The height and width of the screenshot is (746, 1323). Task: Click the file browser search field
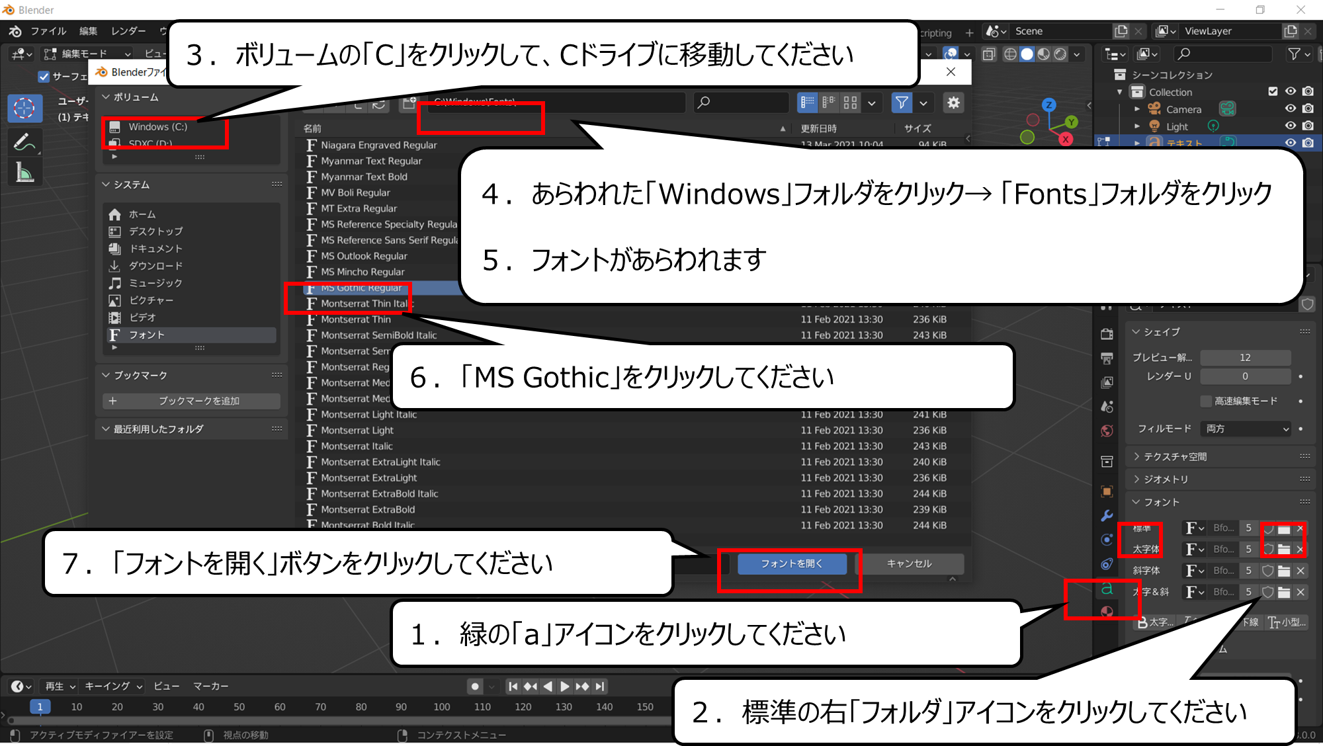[x=741, y=103]
